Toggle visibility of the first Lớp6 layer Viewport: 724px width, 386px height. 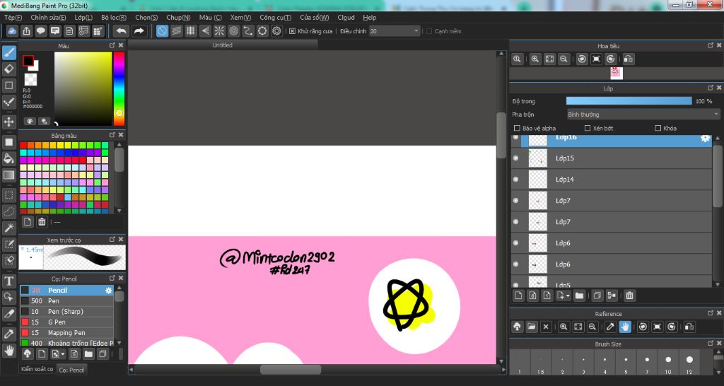(x=515, y=243)
